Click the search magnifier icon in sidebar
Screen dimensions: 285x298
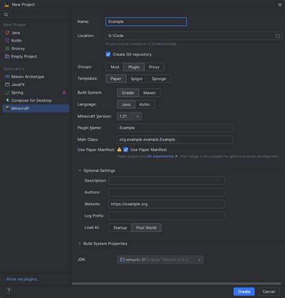tap(6, 14)
